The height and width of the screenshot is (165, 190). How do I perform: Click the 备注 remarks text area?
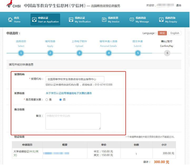[x=73, y=121]
